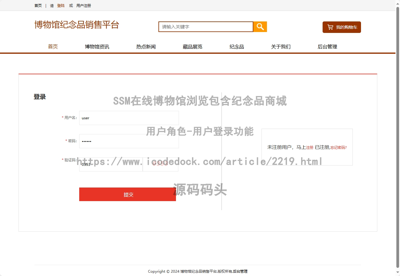Open 博物馆资讯 navigation item
This screenshot has width=400, height=276.
(97, 47)
